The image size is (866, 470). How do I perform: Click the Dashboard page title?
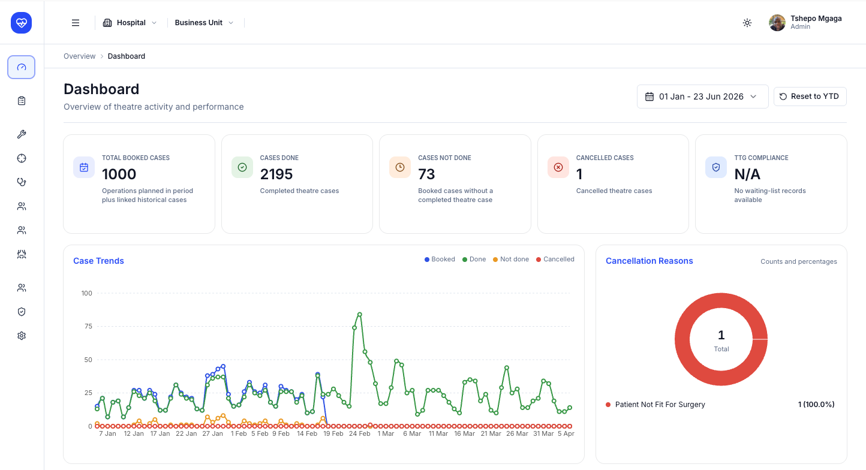(x=101, y=89)
